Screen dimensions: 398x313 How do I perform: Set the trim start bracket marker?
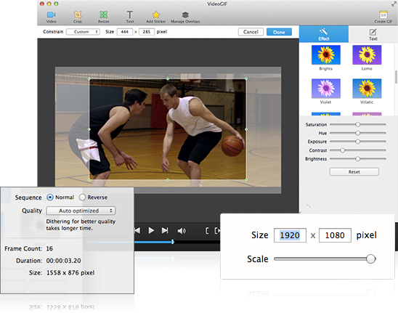pyautogui.click(x=207, y=230)
